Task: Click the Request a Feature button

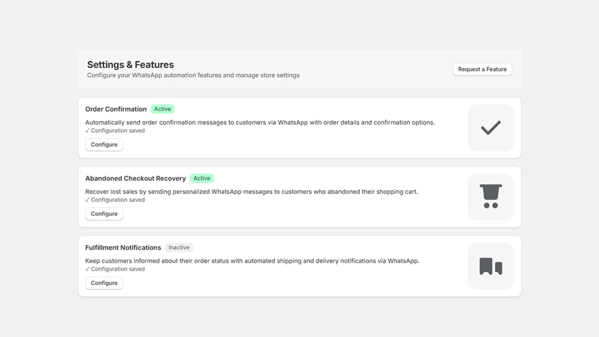Action: tap(482, 69)
